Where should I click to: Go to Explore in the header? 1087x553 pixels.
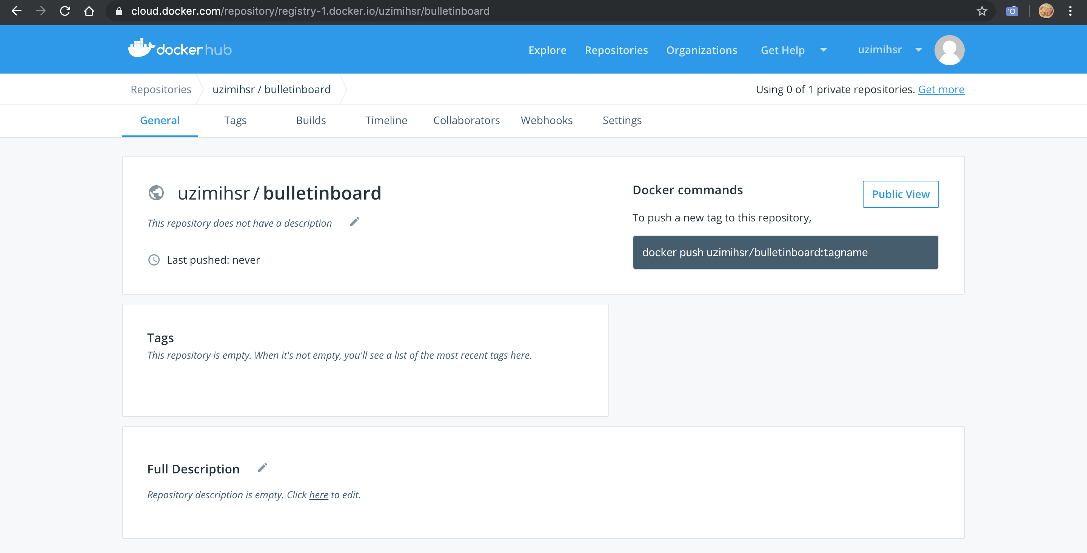547,50
